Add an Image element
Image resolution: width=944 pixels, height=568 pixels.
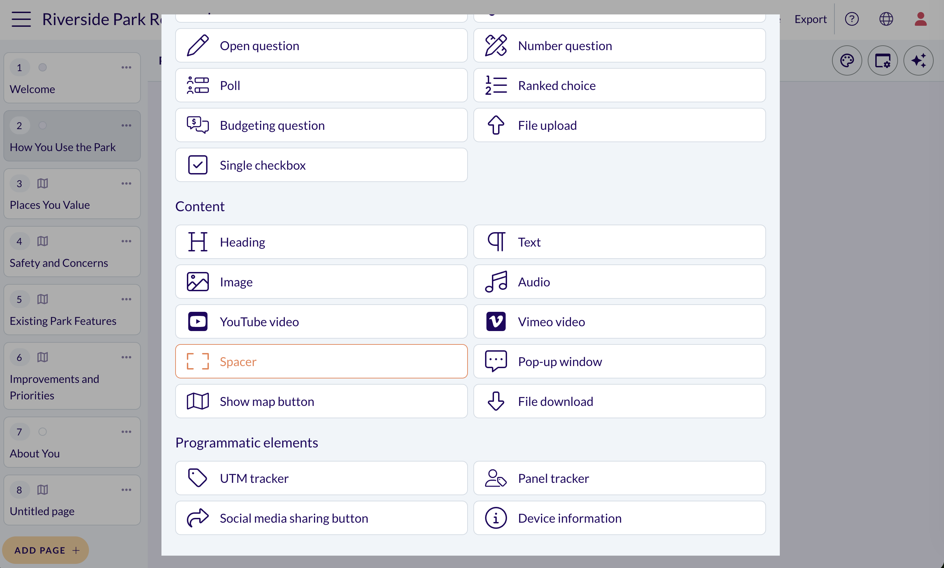point(321,282)
